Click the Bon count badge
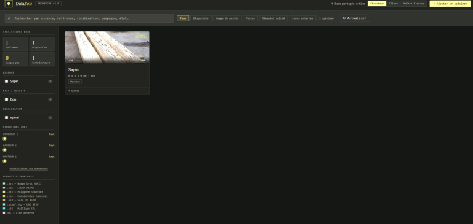The image size is (473, 224). 51,99
